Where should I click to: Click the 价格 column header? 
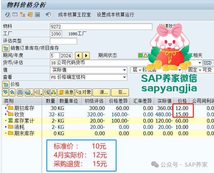[182, 101]
